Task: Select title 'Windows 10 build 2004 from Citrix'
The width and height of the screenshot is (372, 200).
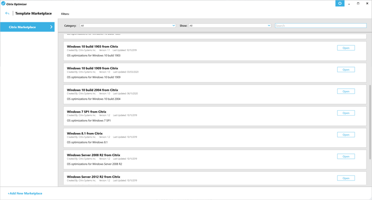Action: pos(93,90)
